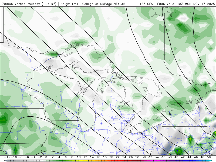The width and height of the screenshot is (216, 162).
Task: Click the '24' color scale label
Action: [x=124, y=157]
